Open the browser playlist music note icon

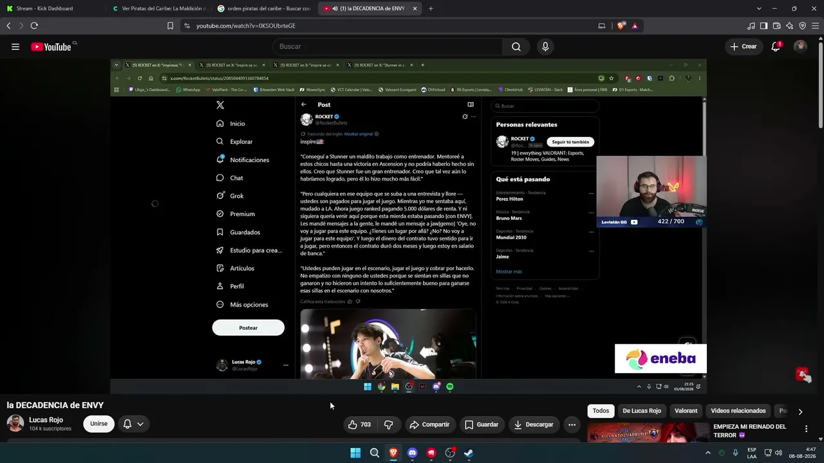click(x=751, y=26)
